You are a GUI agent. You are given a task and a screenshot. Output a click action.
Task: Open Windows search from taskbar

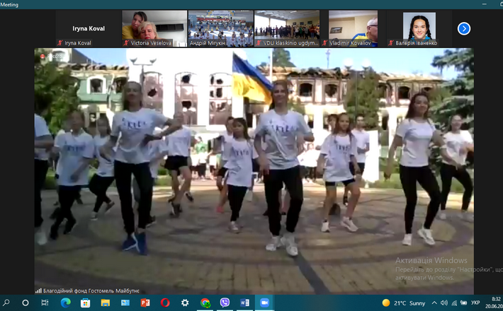[26, 303]
